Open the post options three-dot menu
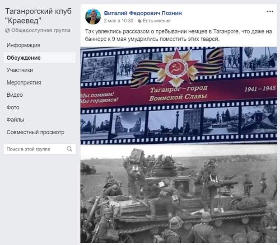 coord(270,12)
